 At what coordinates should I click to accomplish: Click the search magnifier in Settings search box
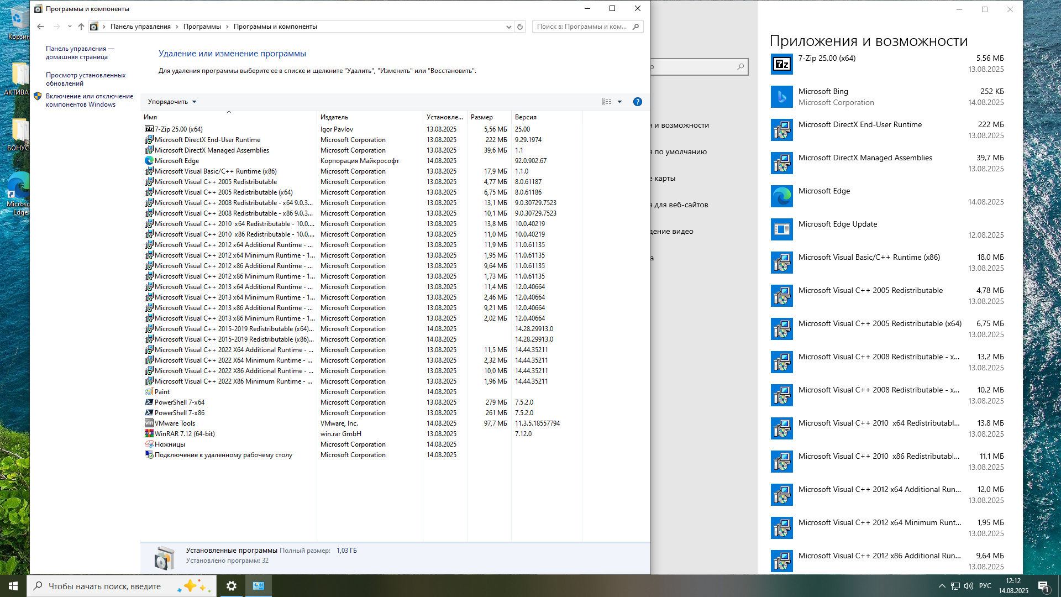[740, 67]
